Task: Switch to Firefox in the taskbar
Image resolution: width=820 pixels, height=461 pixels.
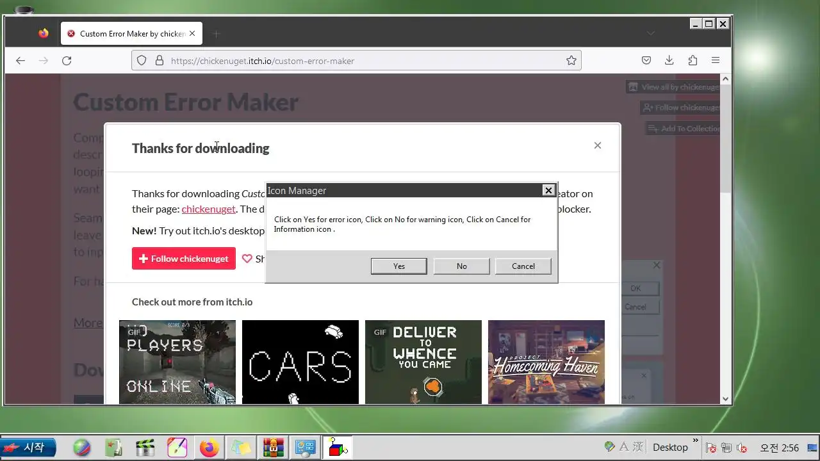Action: [209, 448]
